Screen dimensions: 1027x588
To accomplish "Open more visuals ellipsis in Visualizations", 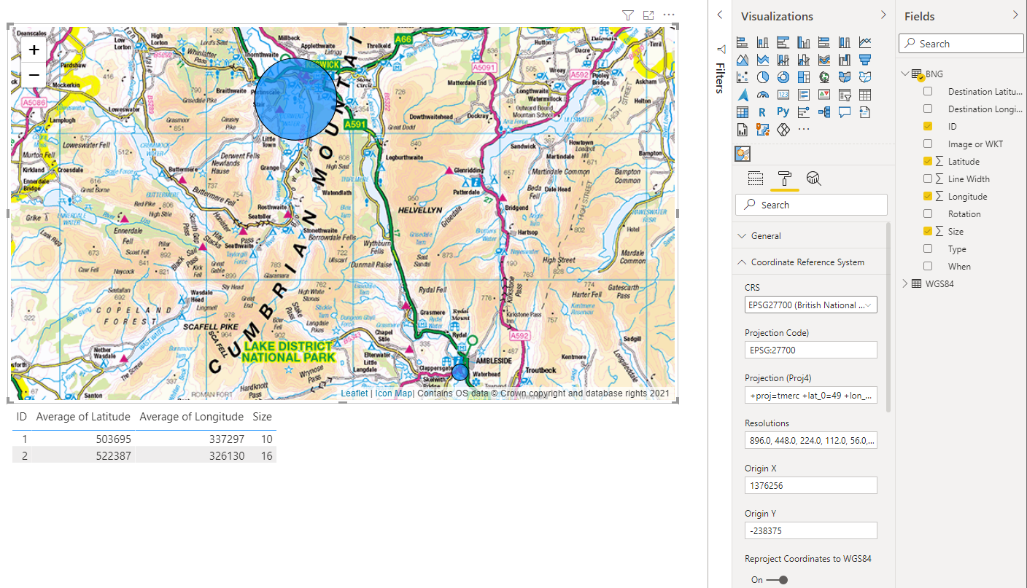I will tap(804, 130).
